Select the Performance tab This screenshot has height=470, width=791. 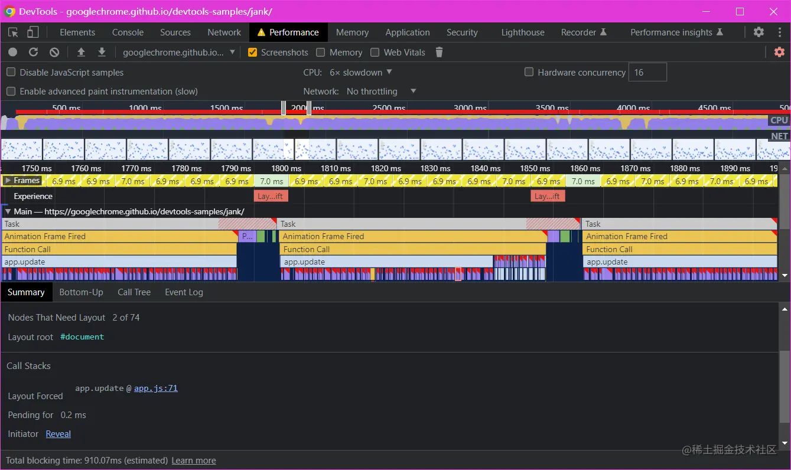point(288,32)
